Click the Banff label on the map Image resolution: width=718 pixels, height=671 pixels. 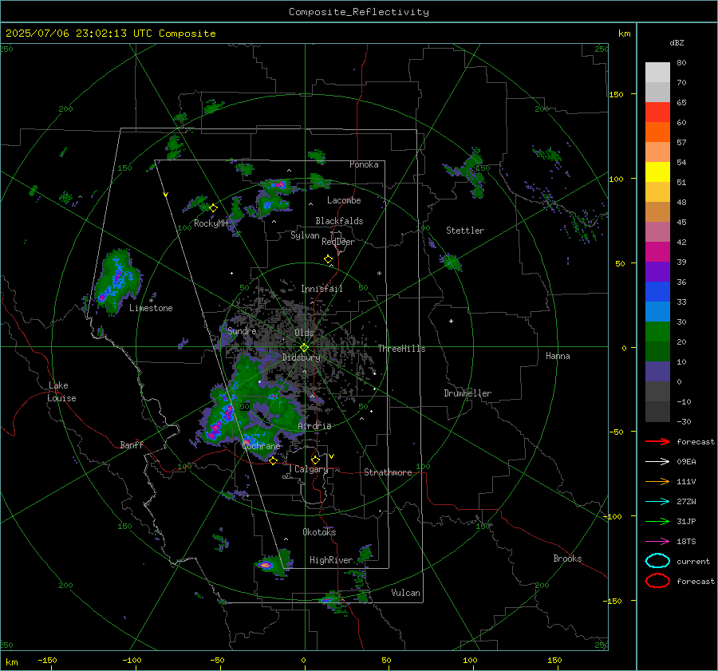point(132,444)
